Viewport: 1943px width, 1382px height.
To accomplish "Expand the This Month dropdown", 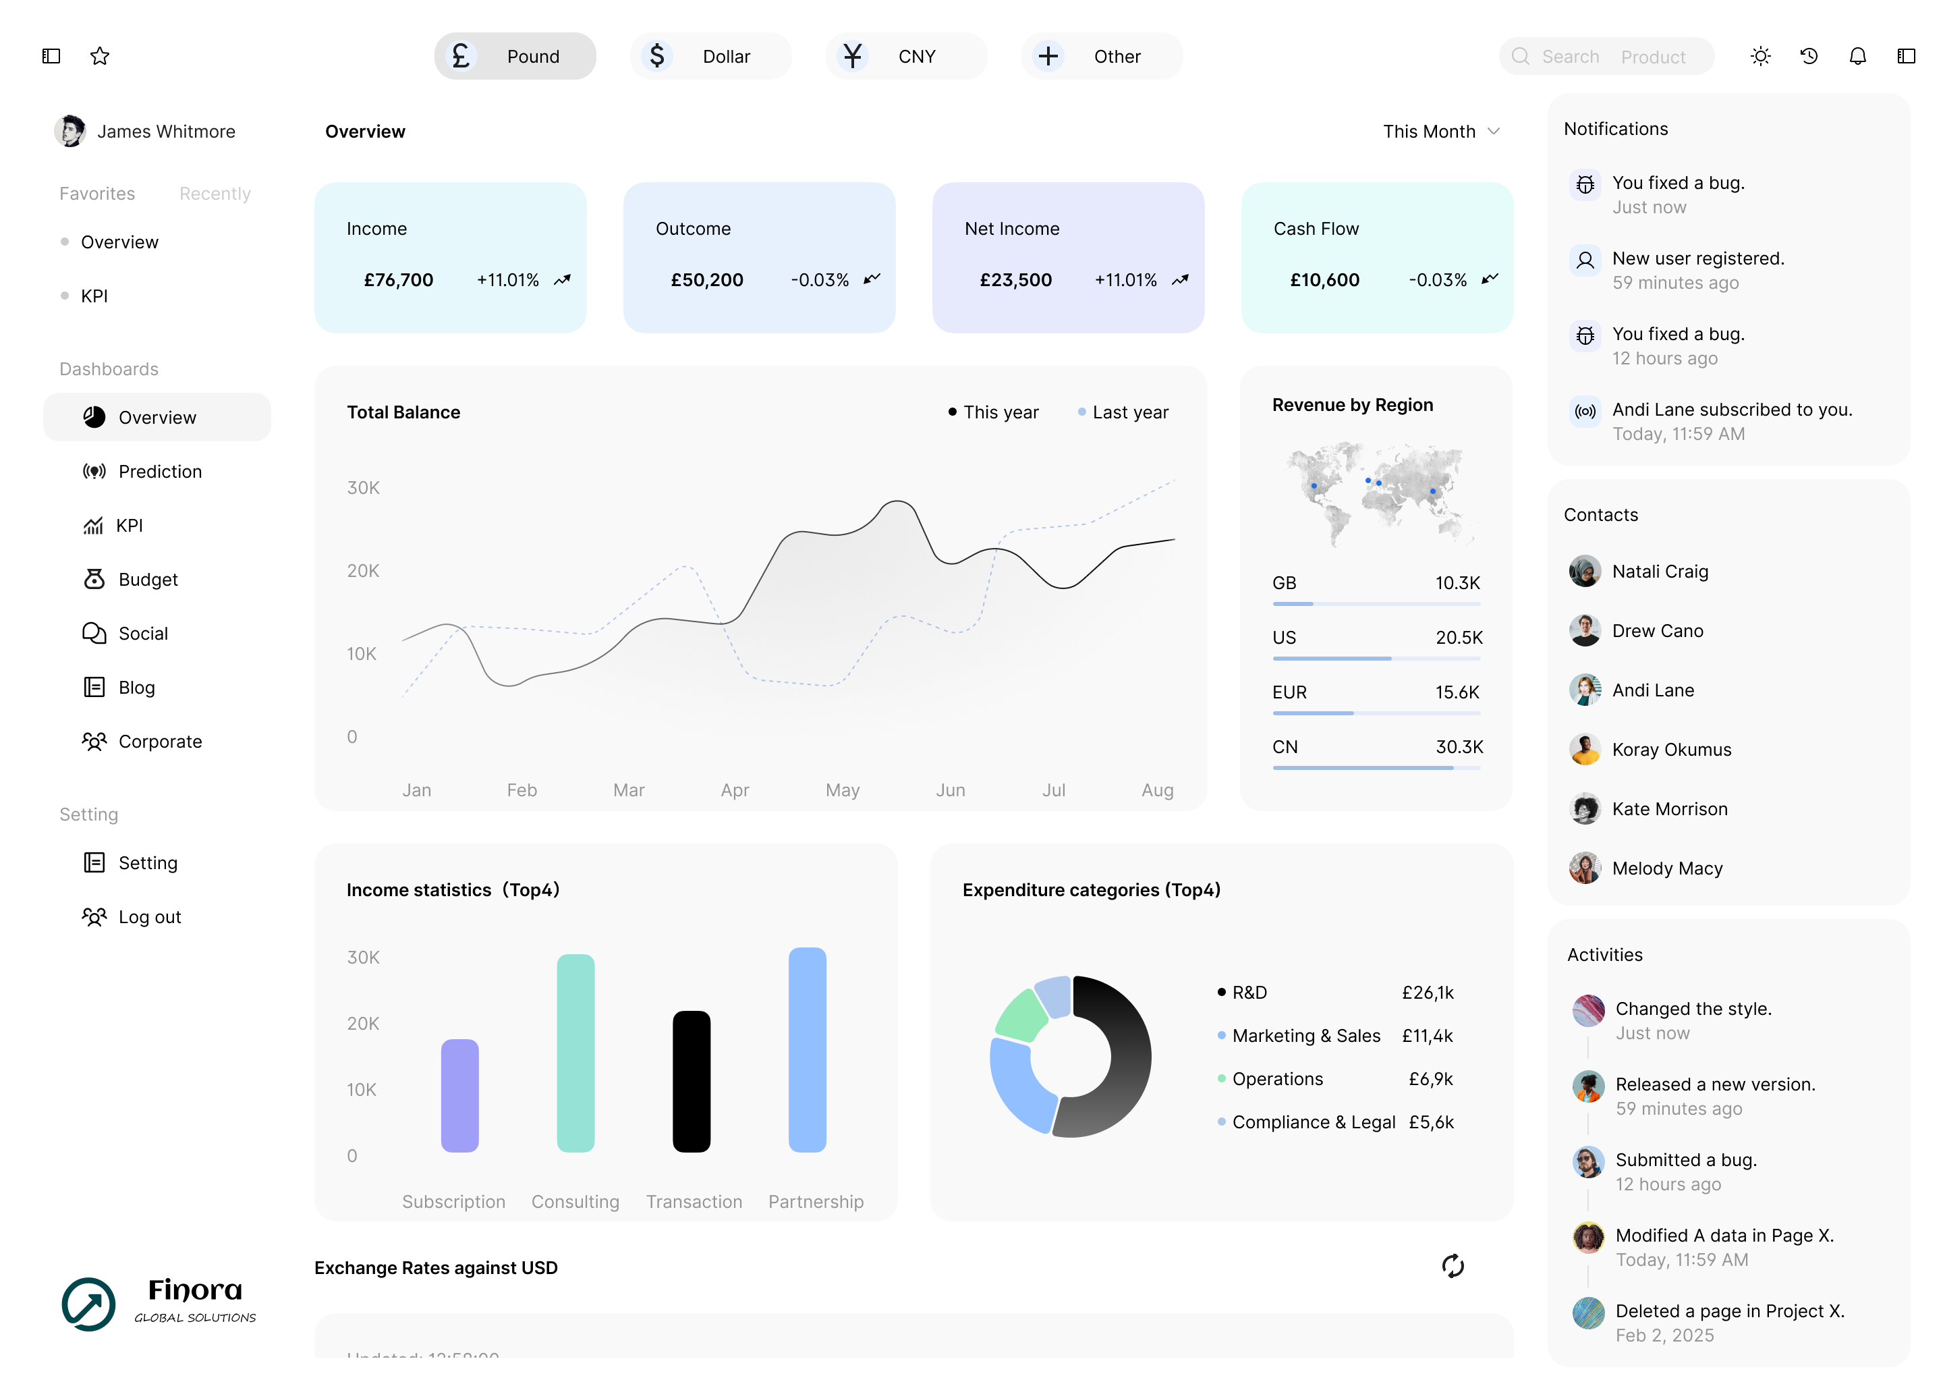I will coord(1440,132).
